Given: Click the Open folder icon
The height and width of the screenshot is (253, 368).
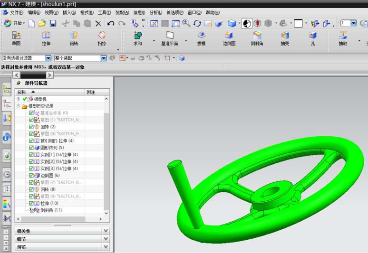Looking at the screenshot, I should point(42,23).
